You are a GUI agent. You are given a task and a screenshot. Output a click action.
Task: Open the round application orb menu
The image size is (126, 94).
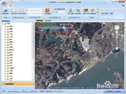click(x=4, y=4)
